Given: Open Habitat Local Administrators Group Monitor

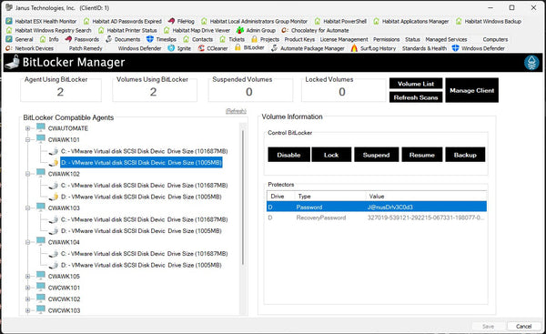Looking at the screenshot, I should pos(254,21).
